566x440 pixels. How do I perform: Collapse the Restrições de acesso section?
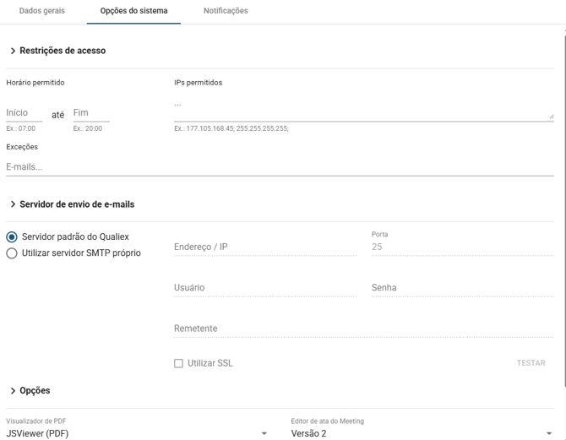(13, 52)
